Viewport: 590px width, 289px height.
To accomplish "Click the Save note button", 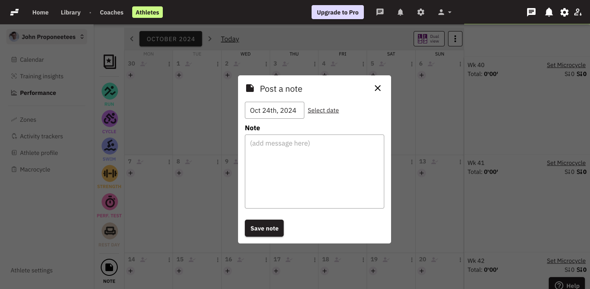I will (x=264, y=228).
